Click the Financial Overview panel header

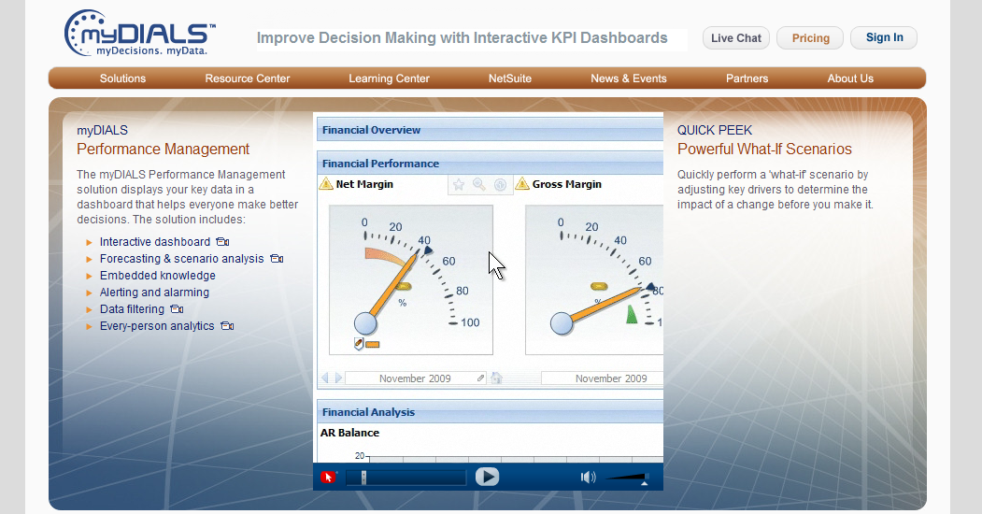click(490, 130)
